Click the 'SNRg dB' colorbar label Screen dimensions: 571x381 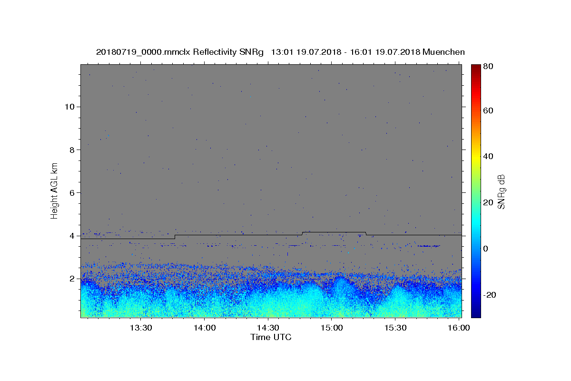click(501, 191)
